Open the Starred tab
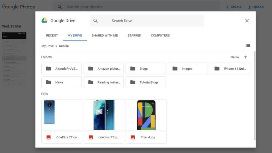272x153 pixels. (x=134, y=35)
